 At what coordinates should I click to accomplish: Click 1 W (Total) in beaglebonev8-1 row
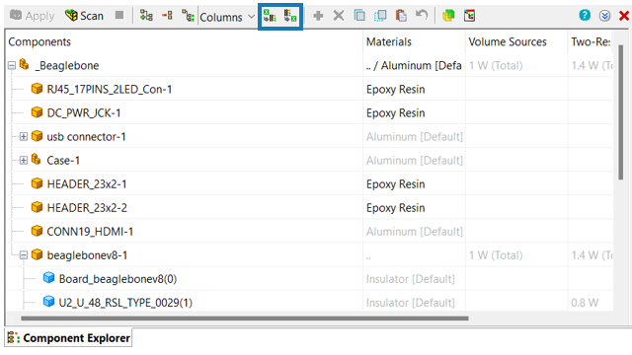point(496,255)
